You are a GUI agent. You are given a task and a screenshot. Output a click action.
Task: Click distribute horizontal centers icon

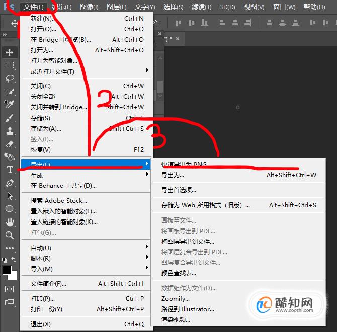325,23
